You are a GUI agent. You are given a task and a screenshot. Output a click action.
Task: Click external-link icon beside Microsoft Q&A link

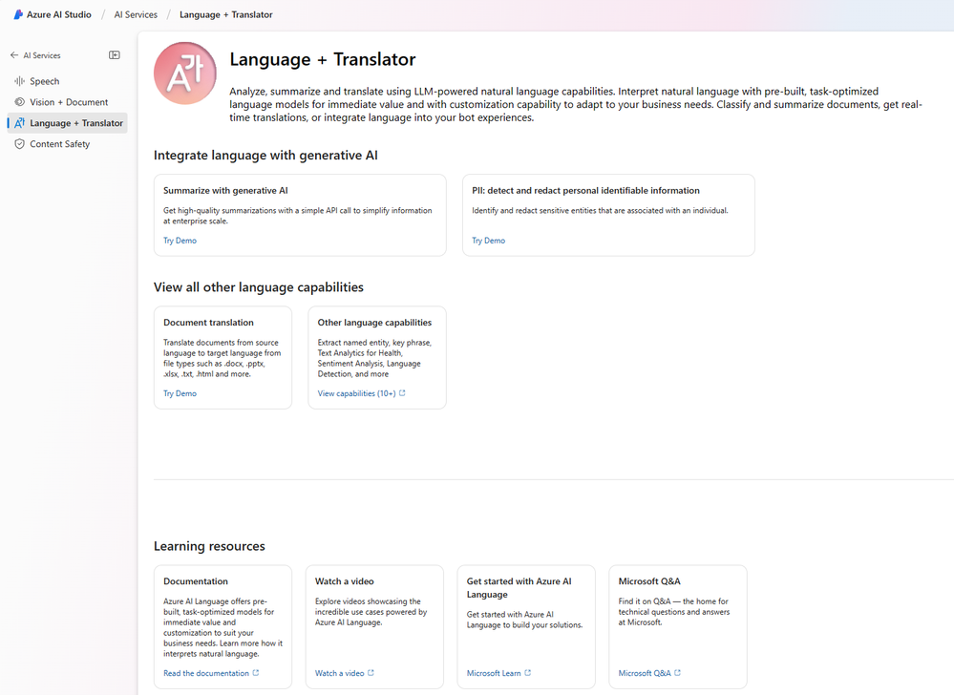point(677,673)
